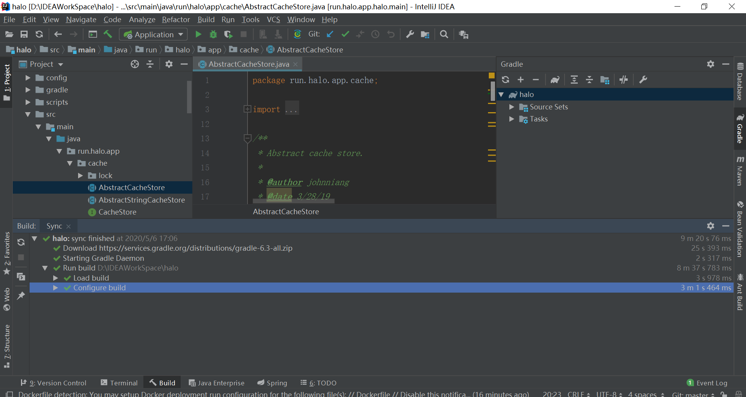Viewport: 746px width, 397px height.
Task: Reload Gradle projects with refresh icon
Action: click(505, 80)
